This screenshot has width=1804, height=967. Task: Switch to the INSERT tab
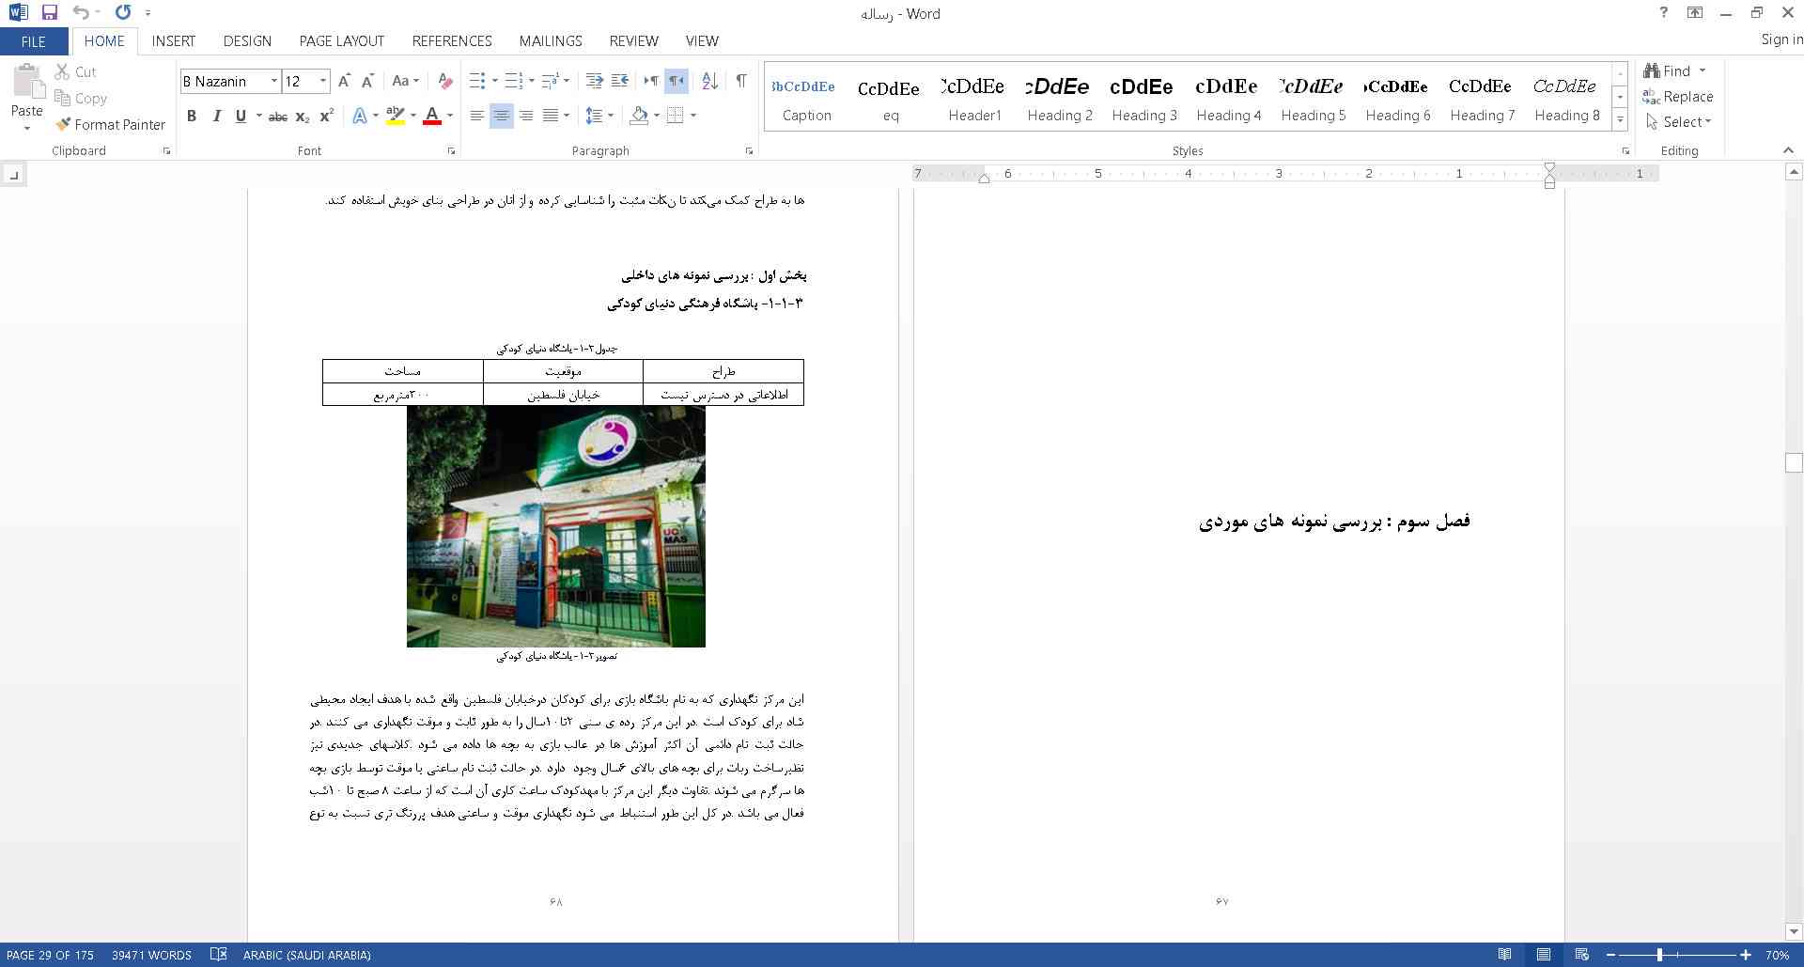174,41
